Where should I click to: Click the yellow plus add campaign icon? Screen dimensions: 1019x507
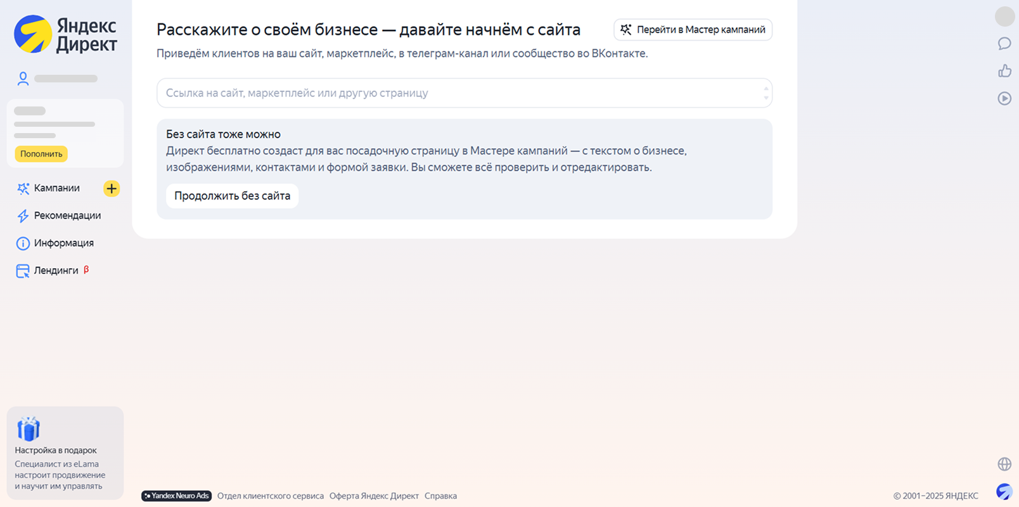[112, 188]
